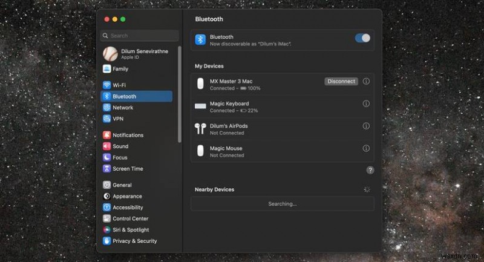
Task: Click the Appearance sidebar icon
Action: (x=107, y=196)
